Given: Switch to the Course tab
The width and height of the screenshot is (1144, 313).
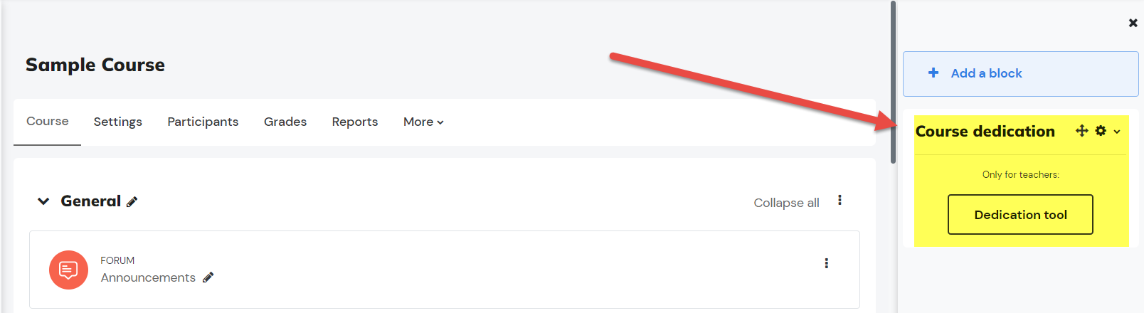Looking at the screenshot, I should (48, 122).
